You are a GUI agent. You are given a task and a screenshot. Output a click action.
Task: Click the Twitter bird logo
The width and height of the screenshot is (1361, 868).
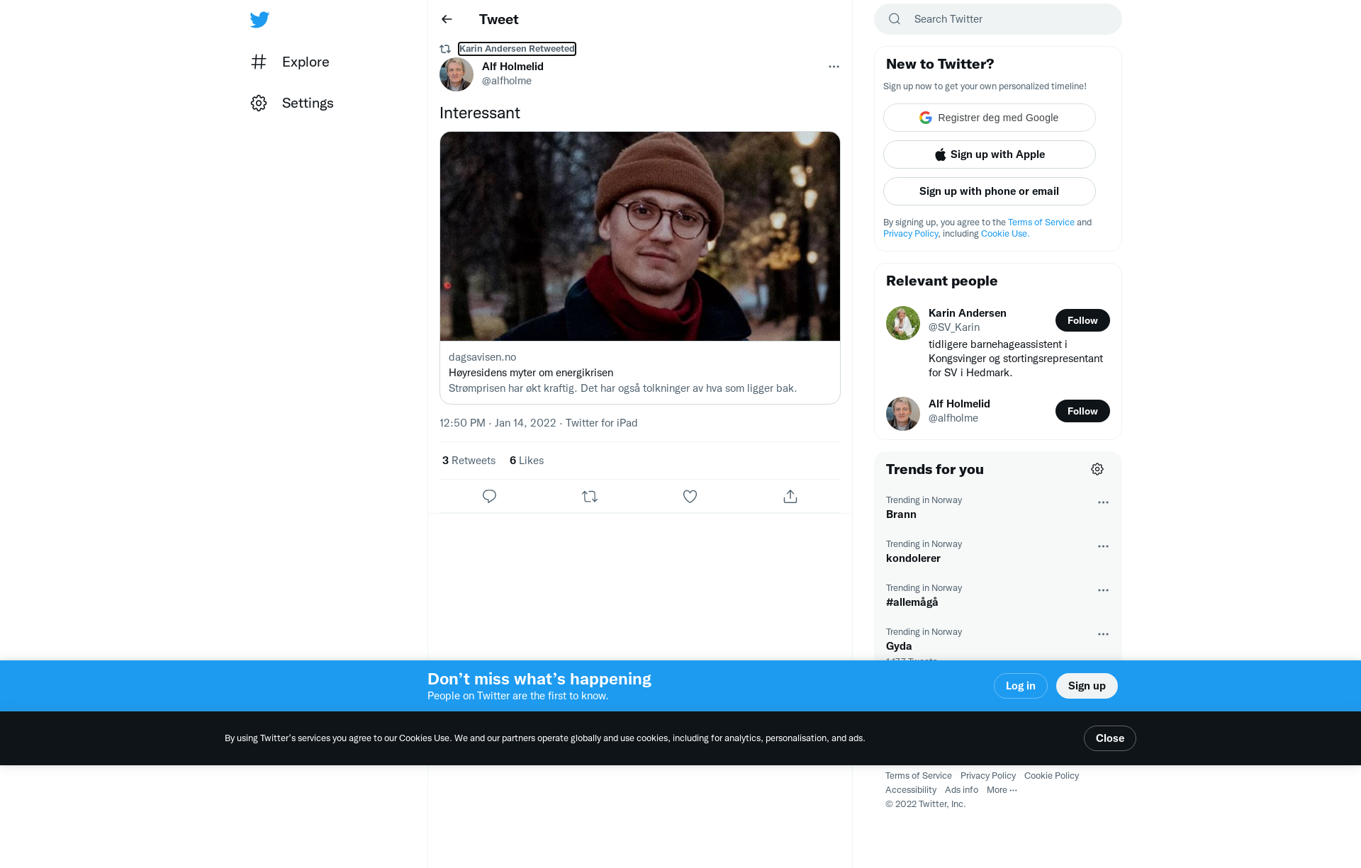(259, 20)
